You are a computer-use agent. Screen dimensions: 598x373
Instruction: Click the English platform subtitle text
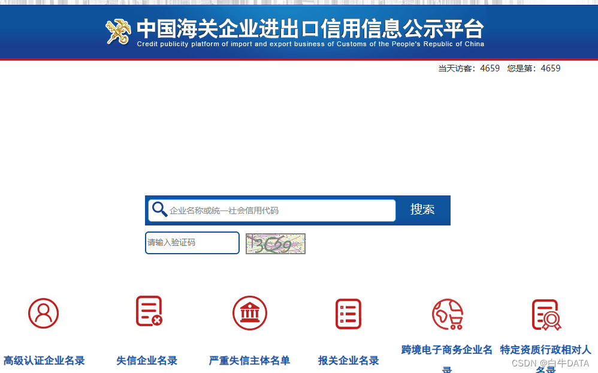(x=310, y=44)
